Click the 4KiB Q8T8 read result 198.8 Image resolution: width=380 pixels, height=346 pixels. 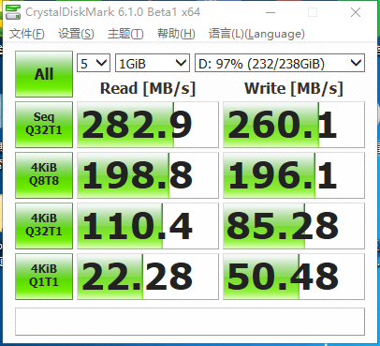coord(148,175)
